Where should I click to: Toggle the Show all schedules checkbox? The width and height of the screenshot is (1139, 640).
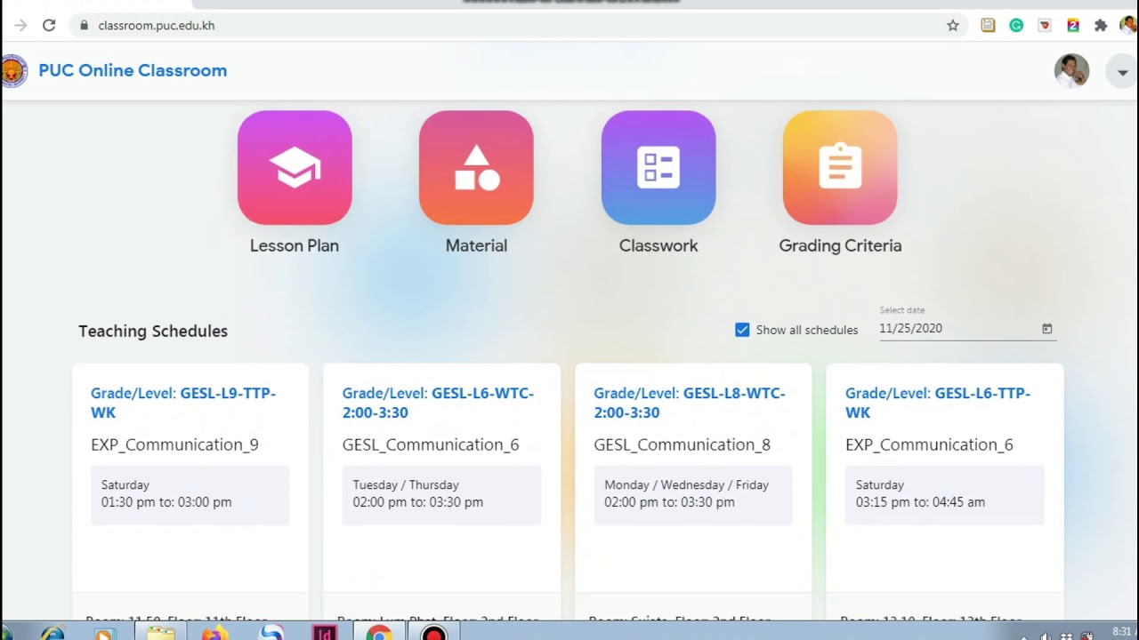pyautogui.click(x=742, y=330)
